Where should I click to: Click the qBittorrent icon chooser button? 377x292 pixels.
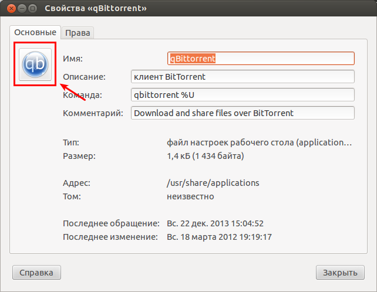click(x=35, y=64)
